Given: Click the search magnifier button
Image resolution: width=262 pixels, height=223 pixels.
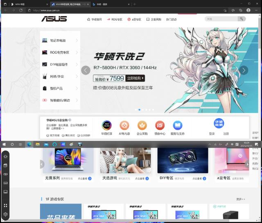Looking at the screenshot, I should coord(242,19).
